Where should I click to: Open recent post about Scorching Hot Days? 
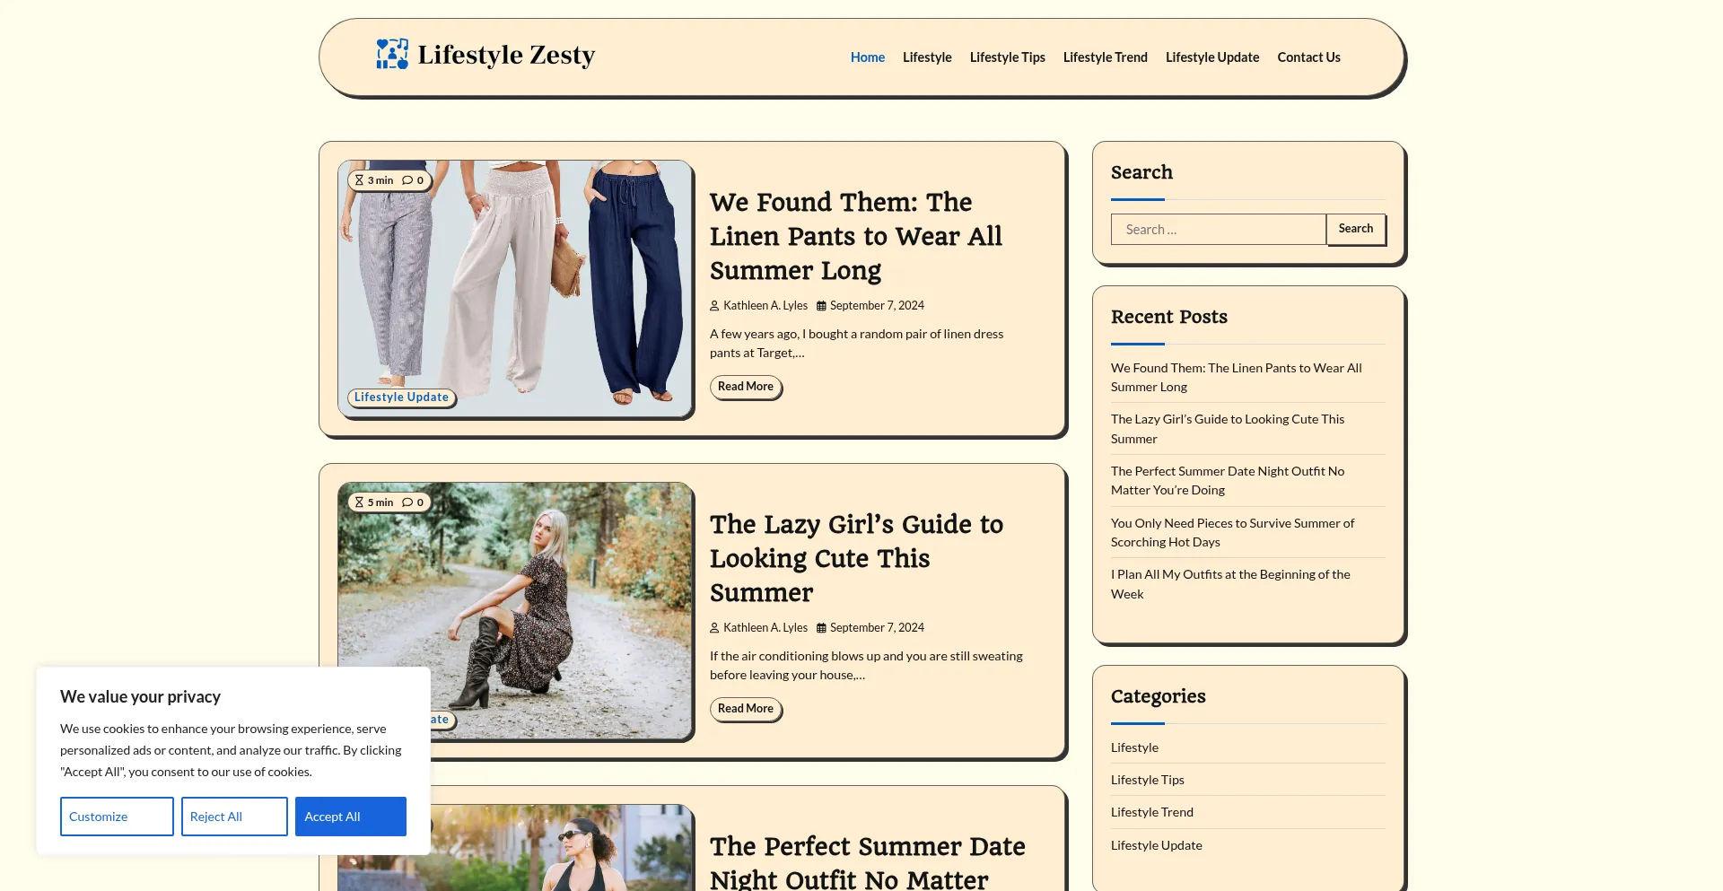click(1232, 533)
